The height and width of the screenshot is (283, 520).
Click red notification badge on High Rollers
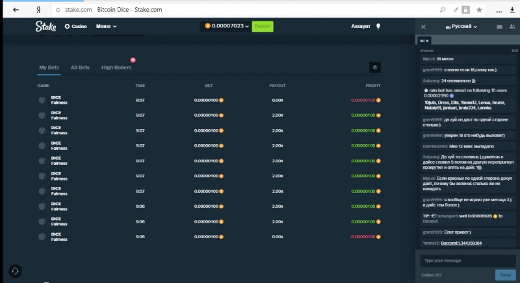pyautogui.click(x=133, y=60)
